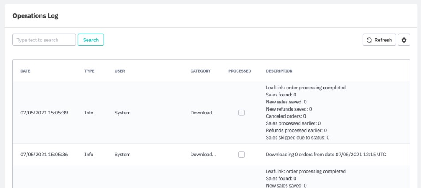Click Info type in the 15:05:39 row
The image size is (421, 188).
[89, 113]
